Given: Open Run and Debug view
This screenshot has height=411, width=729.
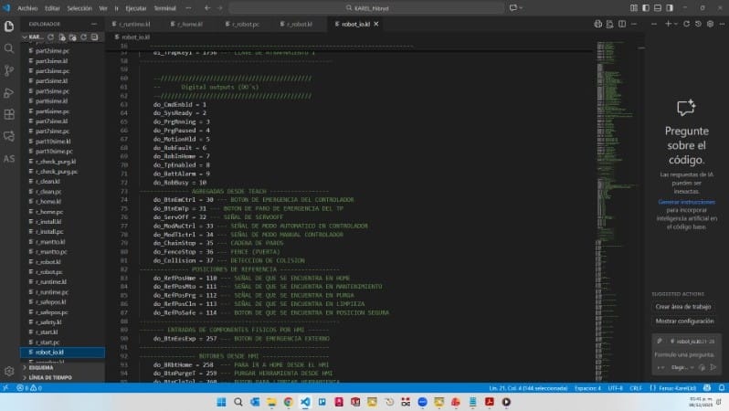Looking at the screenshot, I should click(x=9, y=91).
